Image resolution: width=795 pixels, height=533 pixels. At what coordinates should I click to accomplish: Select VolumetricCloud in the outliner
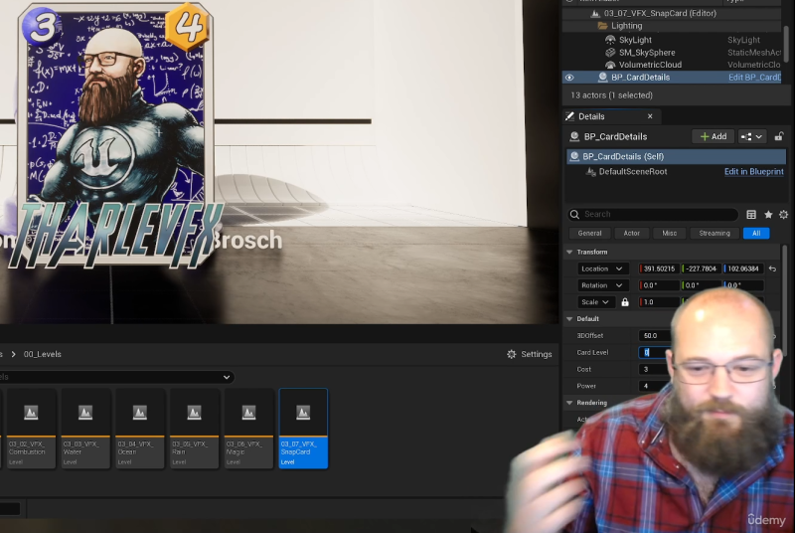coord(650,65)
